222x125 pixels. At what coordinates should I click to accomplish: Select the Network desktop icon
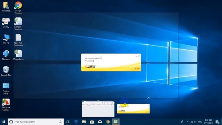[x=6, y=55]
